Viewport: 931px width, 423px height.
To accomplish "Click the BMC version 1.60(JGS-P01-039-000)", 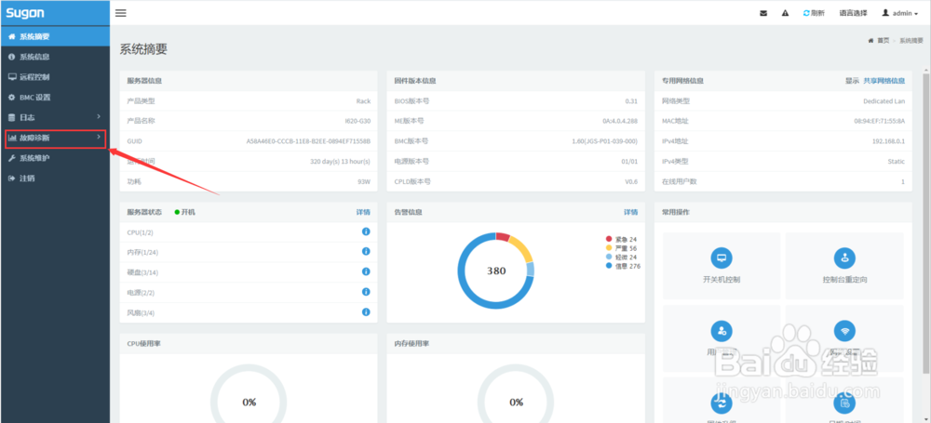I will pyautogui.click(x=604, y=141).
